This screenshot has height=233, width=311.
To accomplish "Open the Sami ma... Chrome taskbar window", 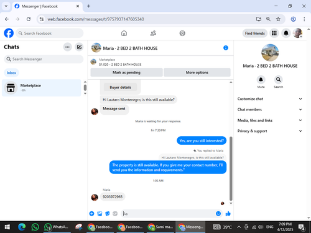I will [x=160, y=227].
